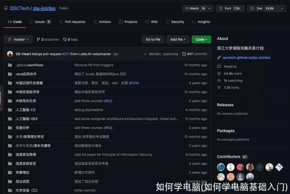Click the repository icon beside QSCTech
The width and height of the screenshot is (290, 194).
tap(5, 8)
